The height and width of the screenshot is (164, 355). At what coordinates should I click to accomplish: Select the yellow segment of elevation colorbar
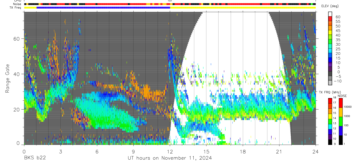[x=330, y=32]
